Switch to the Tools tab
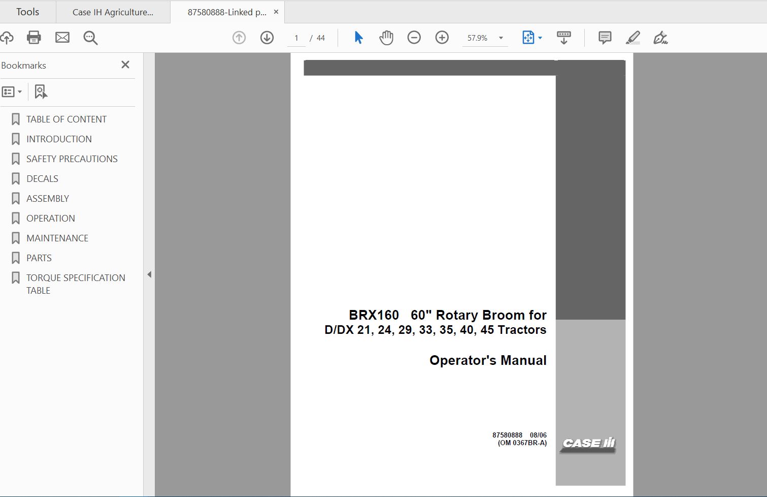 [27, 12]
